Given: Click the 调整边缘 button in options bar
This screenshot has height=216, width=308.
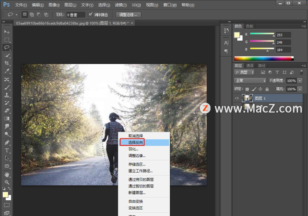Looking at the screenshot, I should coord(128,15).
